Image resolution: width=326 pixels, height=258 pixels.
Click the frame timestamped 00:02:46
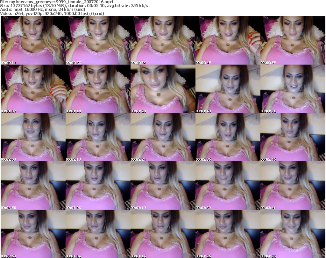(293, 137)
